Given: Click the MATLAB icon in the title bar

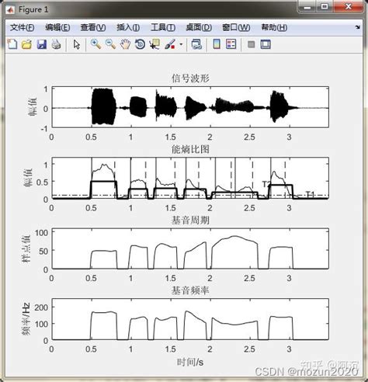Looking at the screenshot, I should pos(11,10).
